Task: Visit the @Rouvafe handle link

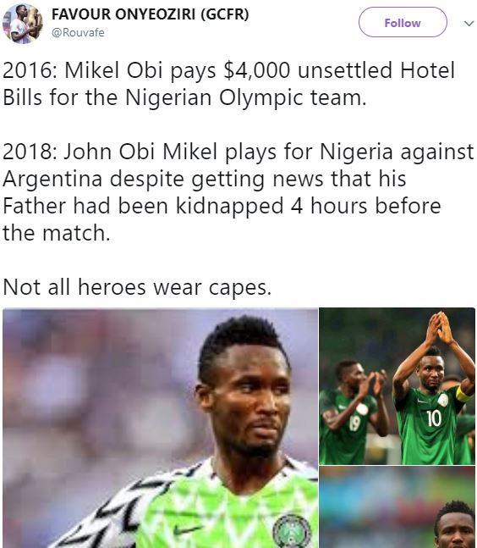Action: 78,32
